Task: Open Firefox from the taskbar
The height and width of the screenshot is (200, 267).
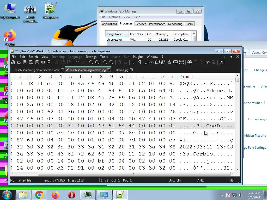Action: point(55,195)
